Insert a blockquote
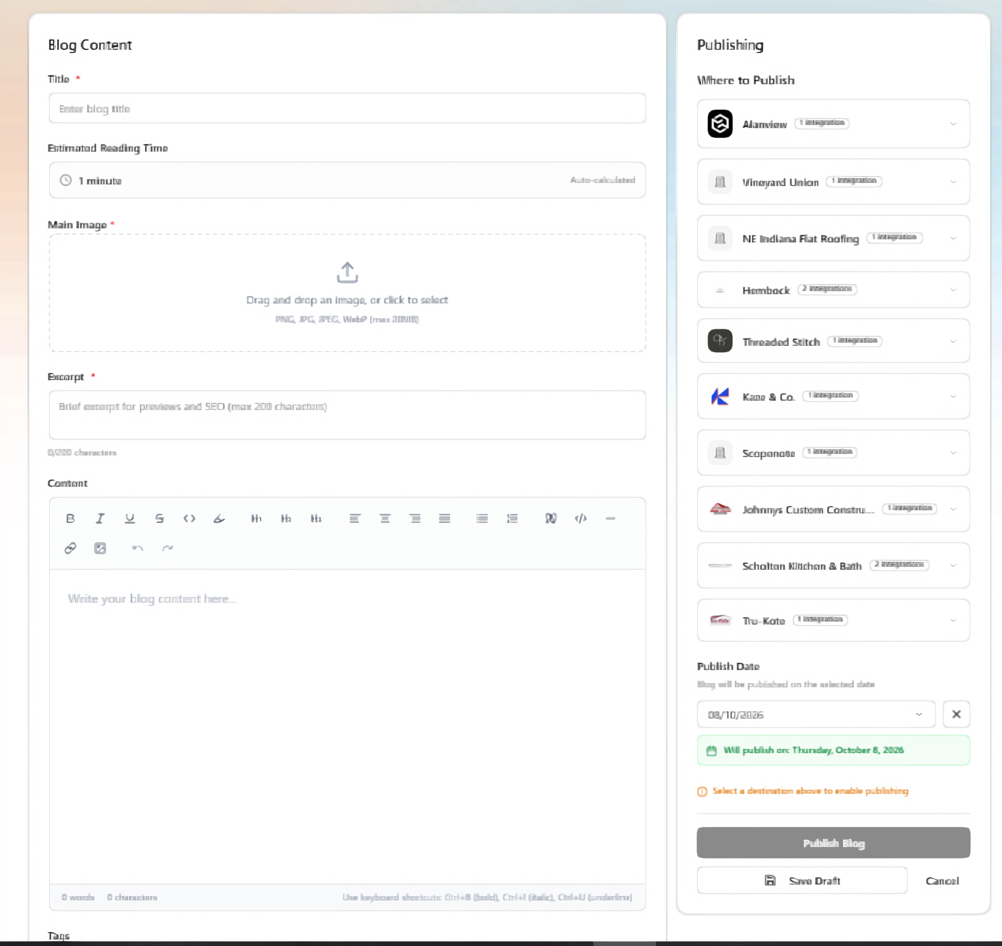Image resolution: width=1002 pixels, height=946 pixels. 551,518
